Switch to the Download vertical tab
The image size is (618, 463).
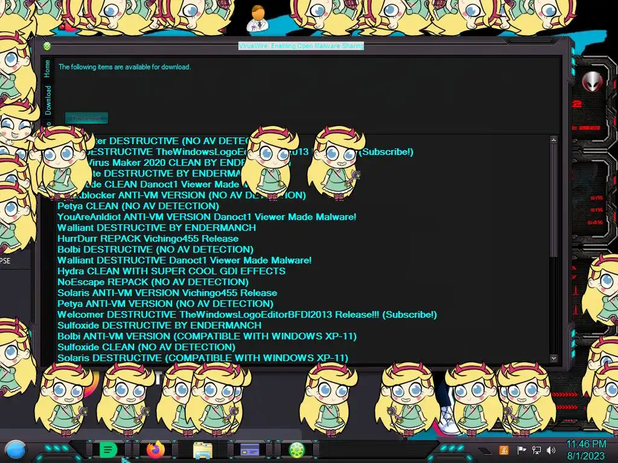pyautogui.click(x=48, y=100)
